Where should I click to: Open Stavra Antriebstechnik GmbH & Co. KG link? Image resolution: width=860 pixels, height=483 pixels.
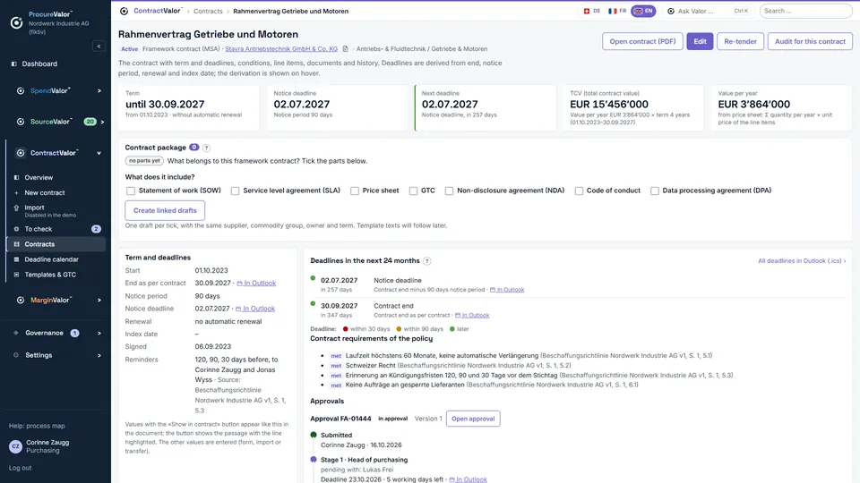point(281,48)
